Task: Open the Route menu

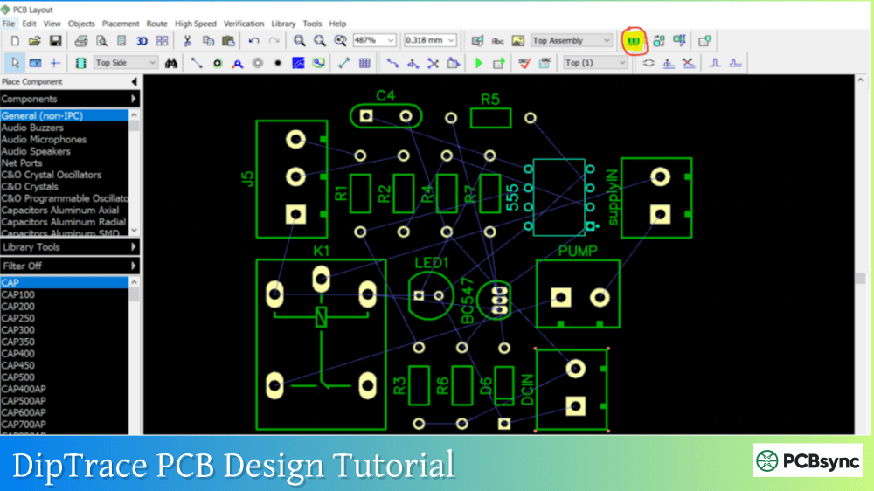Action: (157, 24)
